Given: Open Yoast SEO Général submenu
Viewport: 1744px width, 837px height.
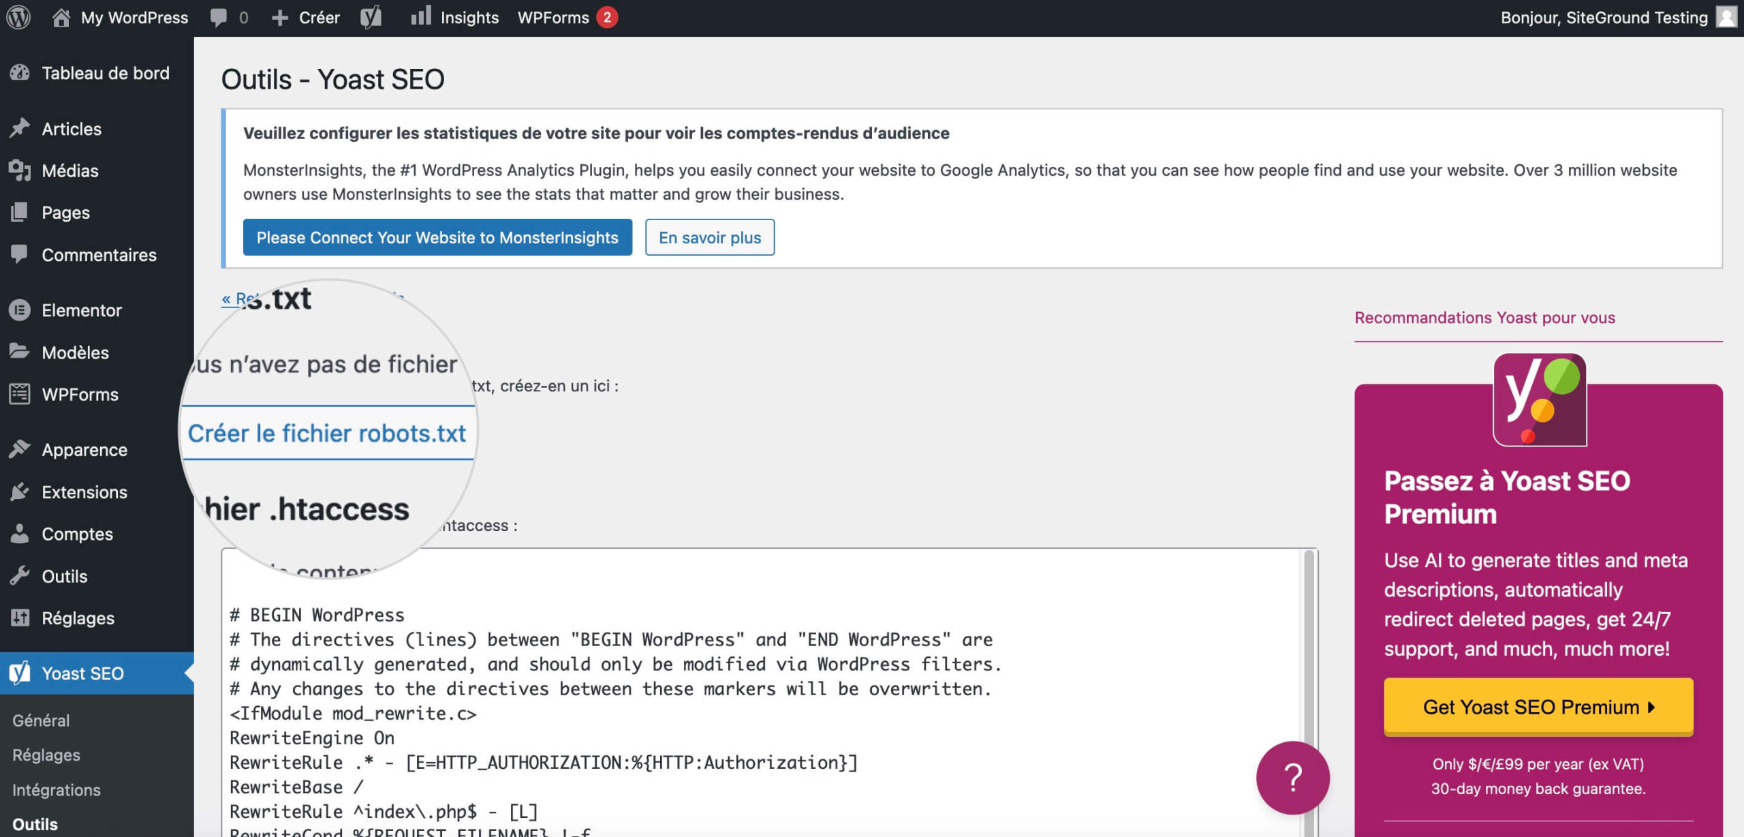Looking at the screenshot, I should click(41, 720).
